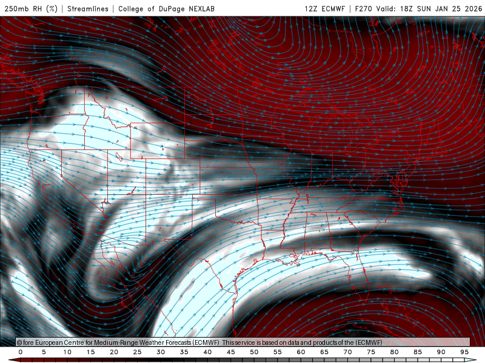485x363 pixels.
Task: Click the "30" value on the color scale
Action: point(161,352)
